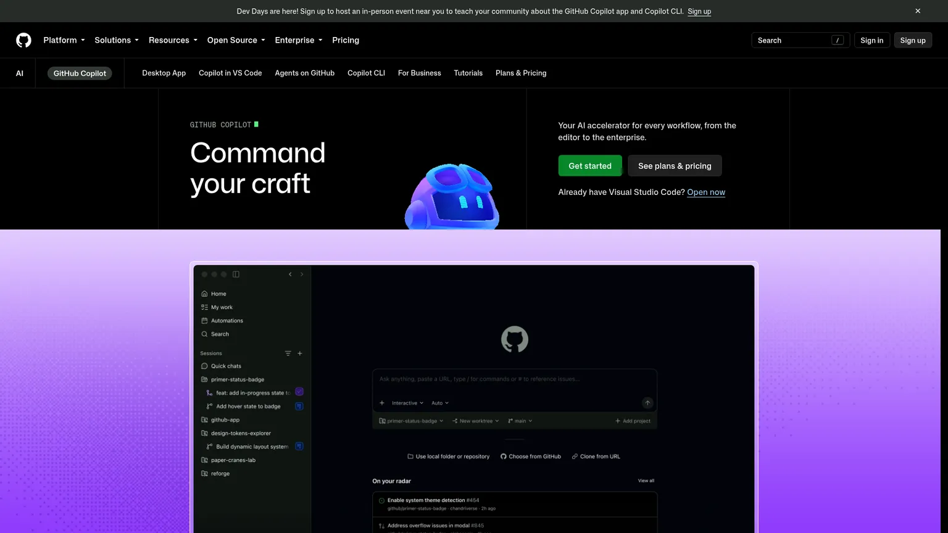Click the Sessions filter icon
The image size is (948, 533).
(288, 353)
